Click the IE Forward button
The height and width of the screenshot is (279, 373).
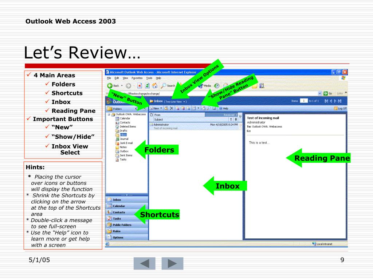pyautogui.click(x=129, y=86)
